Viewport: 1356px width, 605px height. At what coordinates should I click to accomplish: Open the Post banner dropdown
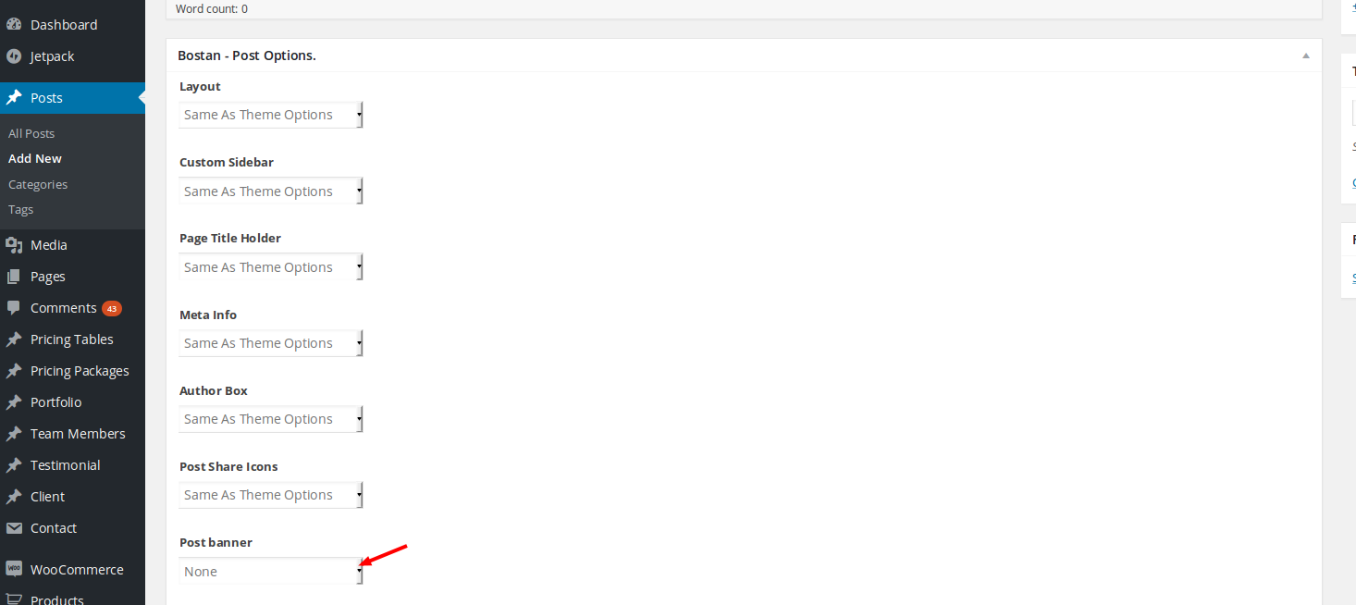[271, 572]
